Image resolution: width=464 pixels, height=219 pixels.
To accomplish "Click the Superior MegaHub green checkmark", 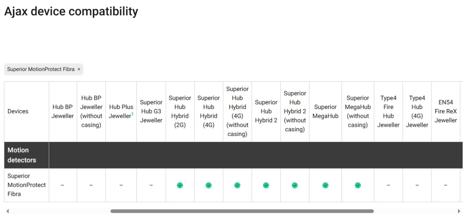I will click(x=325, y=185).
